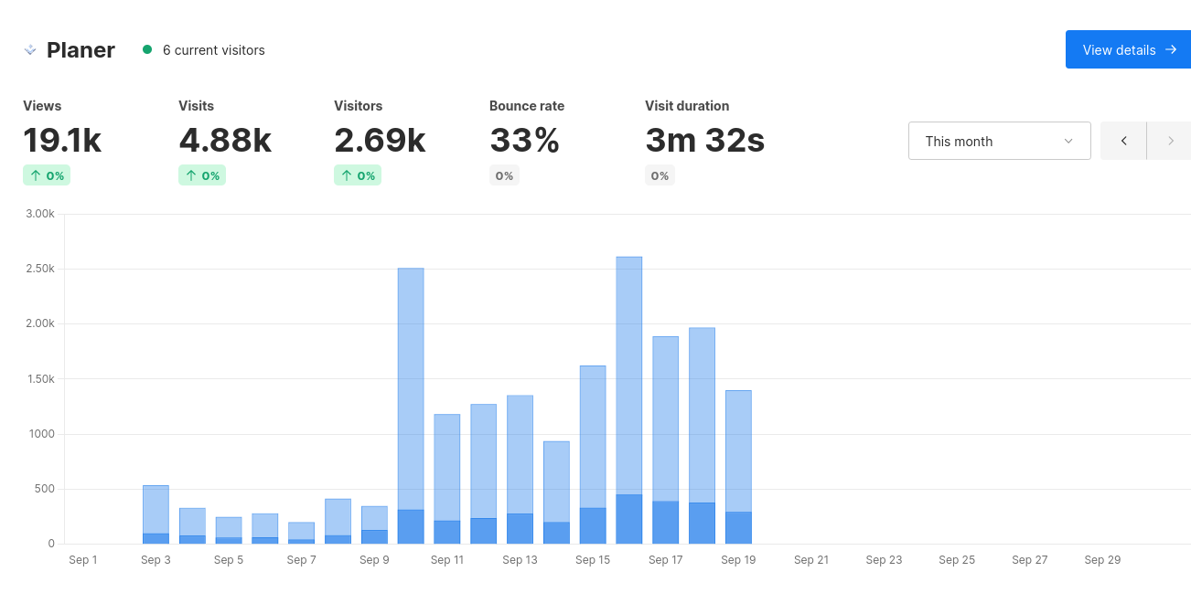1191x593 pixels.
Task: Open the This month date range dropdown
Action: (x=999, y=141)
